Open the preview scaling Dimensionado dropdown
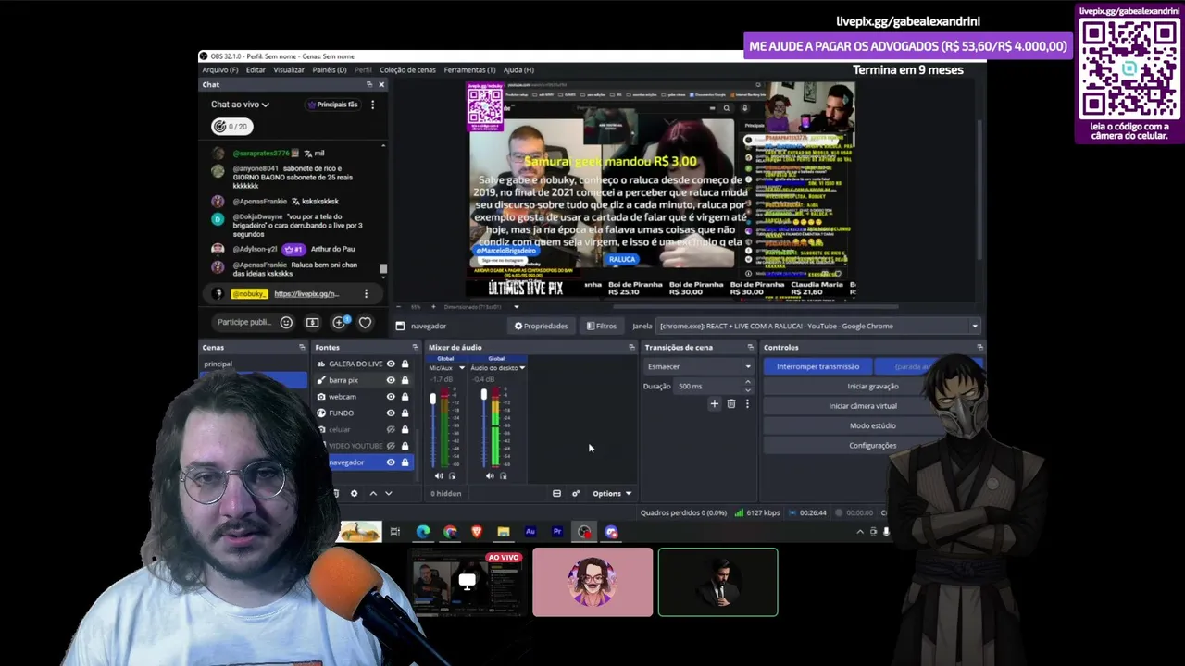The height and width of the screenshot is (666, 1185). (480, 306)
